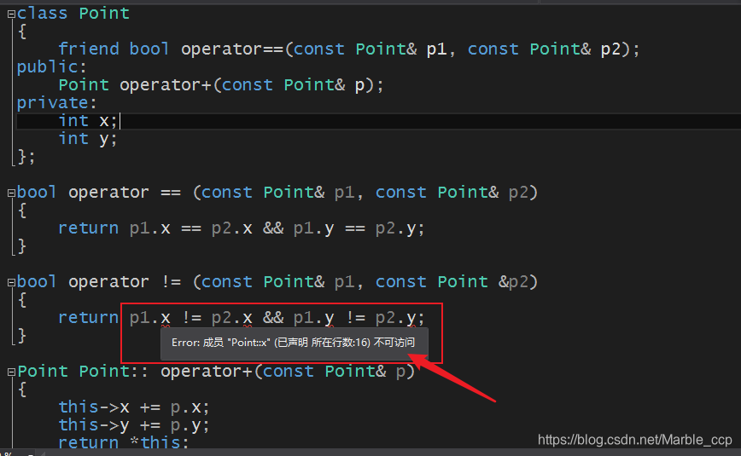
Task: Click the 'Point operator+(const Point& p);' declaration
Action: 221,85
